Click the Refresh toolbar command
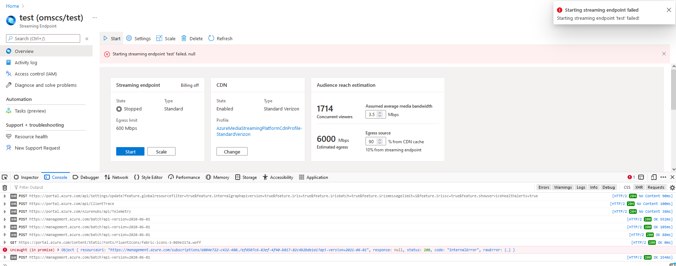 [220, 38]
